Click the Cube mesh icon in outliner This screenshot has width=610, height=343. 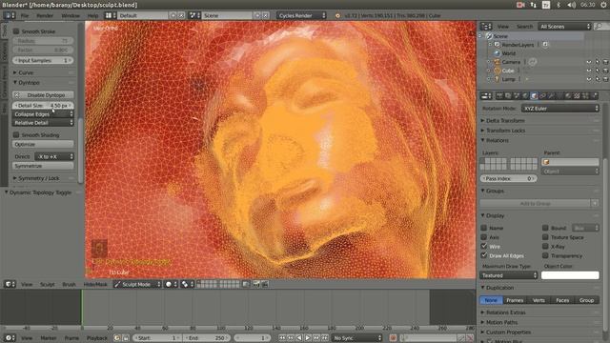click(x=497, y=71)
